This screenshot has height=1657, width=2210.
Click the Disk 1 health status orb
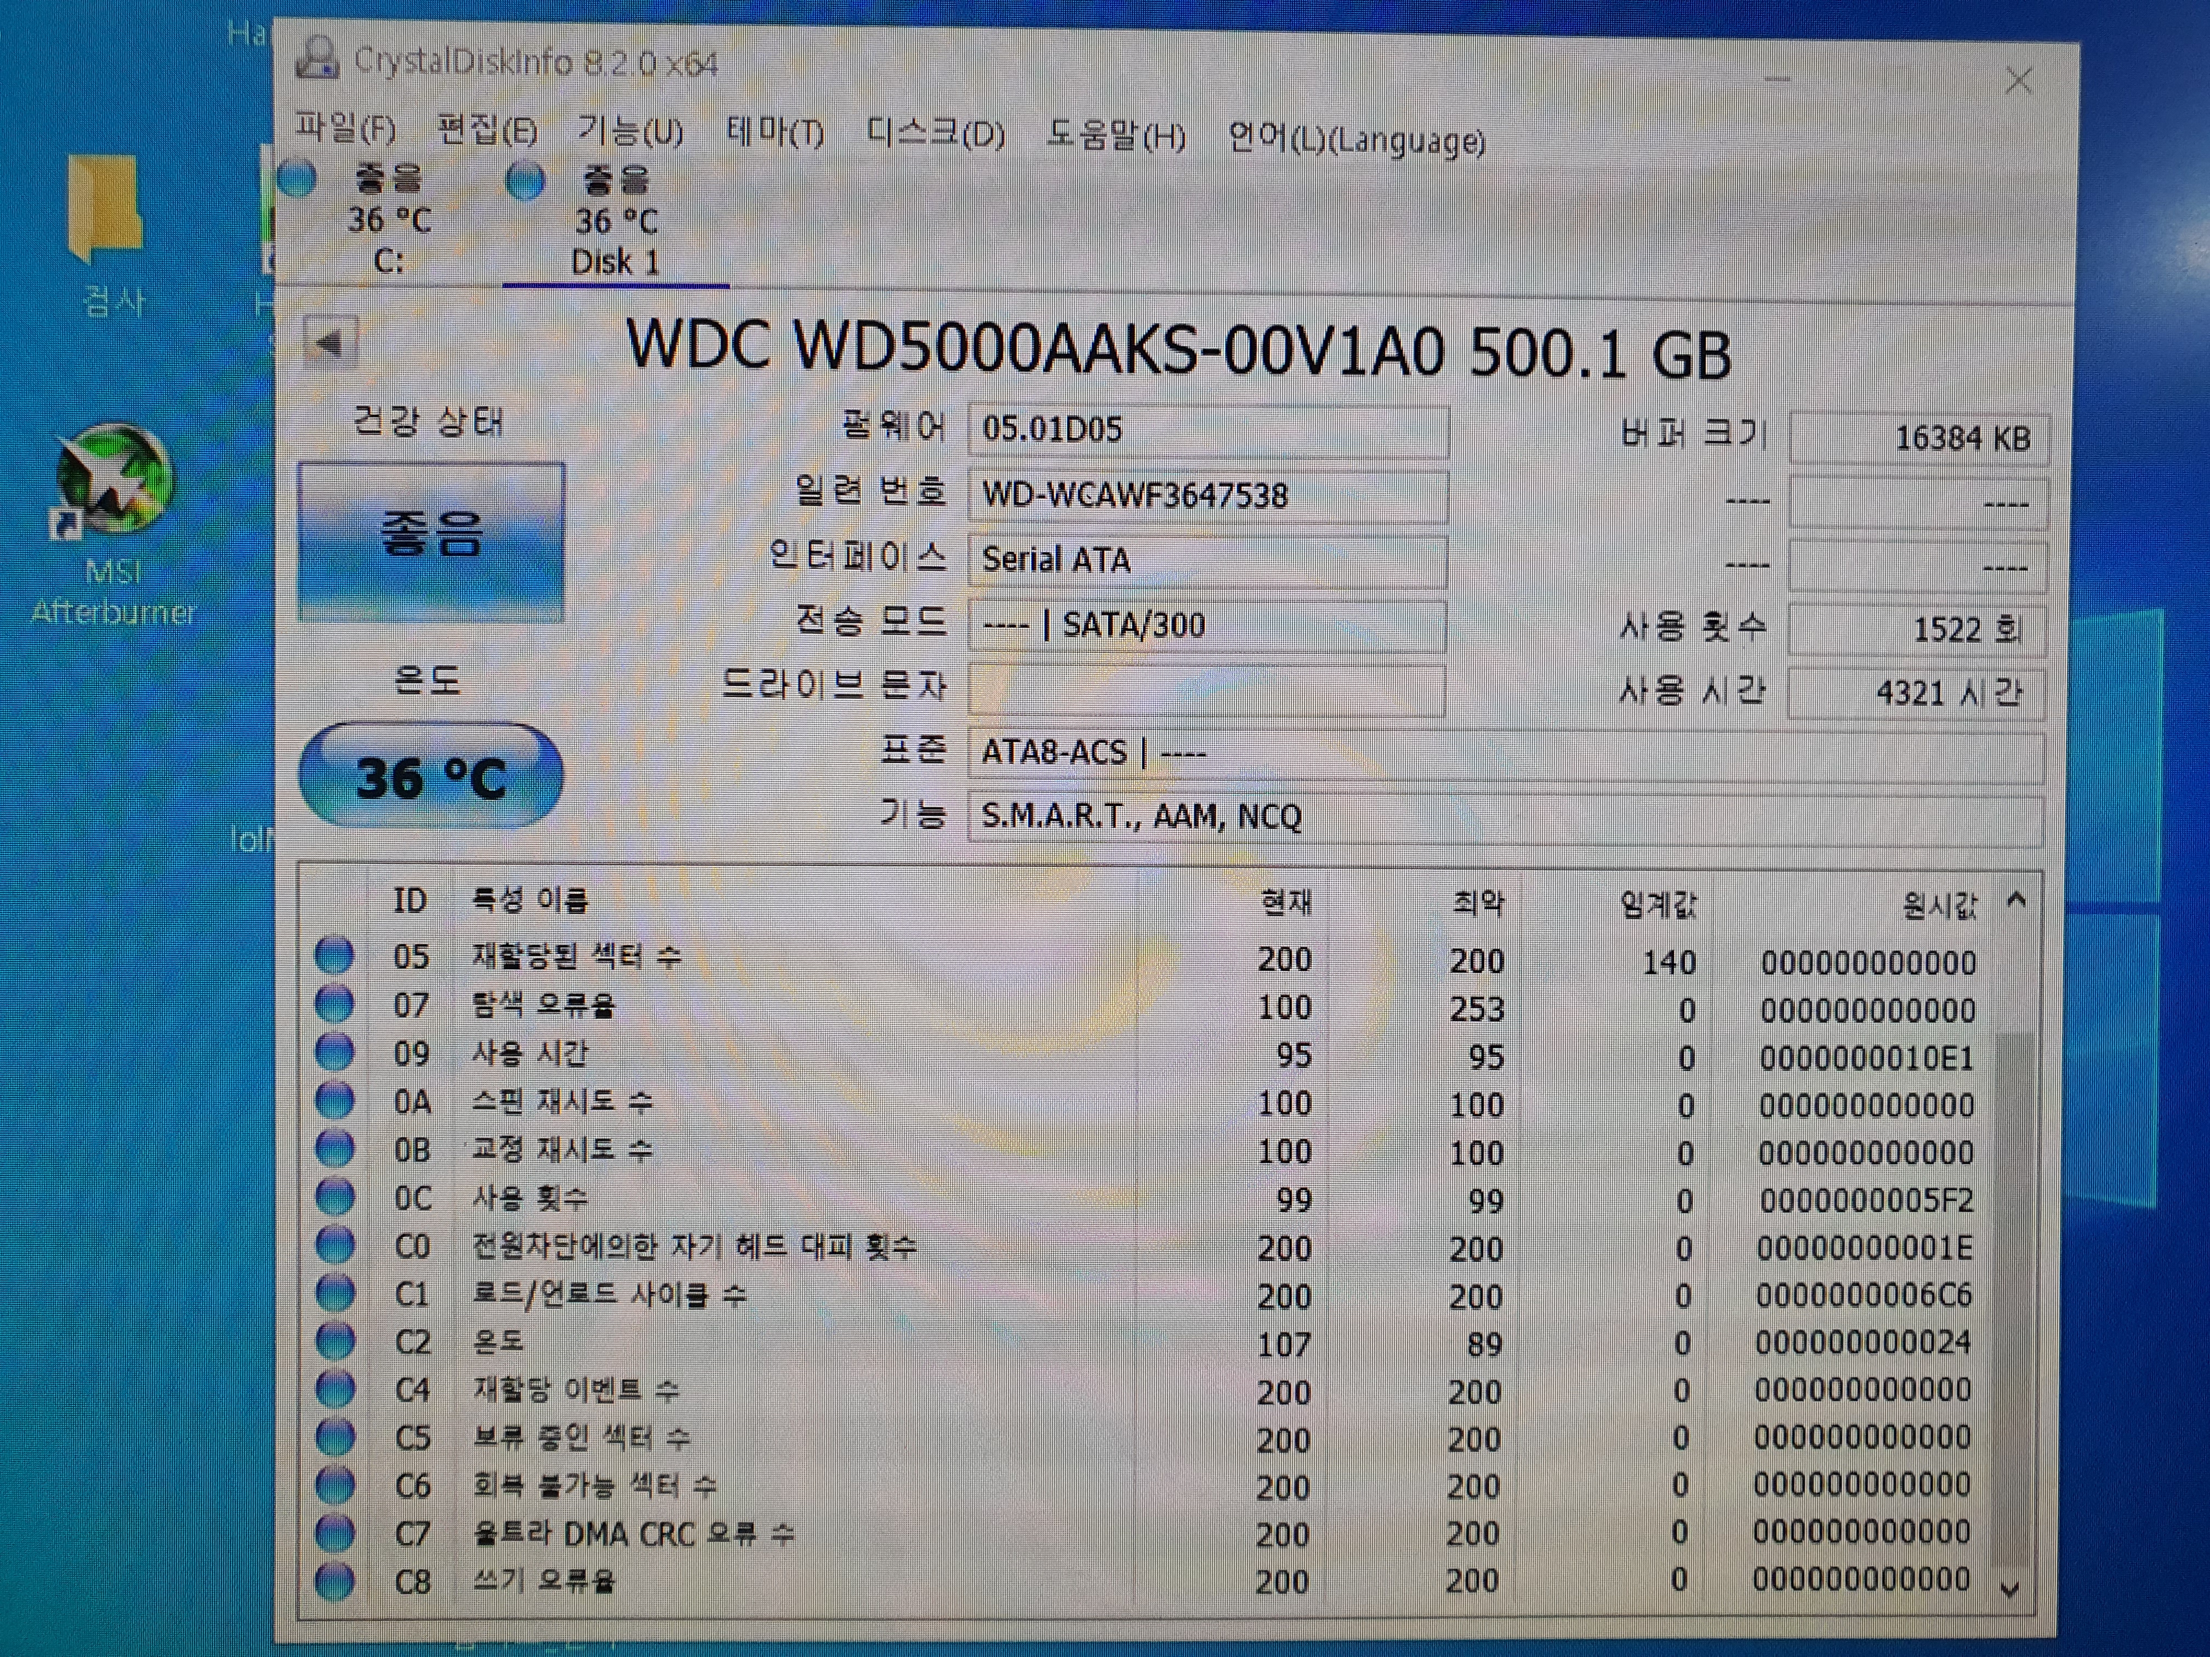click(x=526, y=182)
